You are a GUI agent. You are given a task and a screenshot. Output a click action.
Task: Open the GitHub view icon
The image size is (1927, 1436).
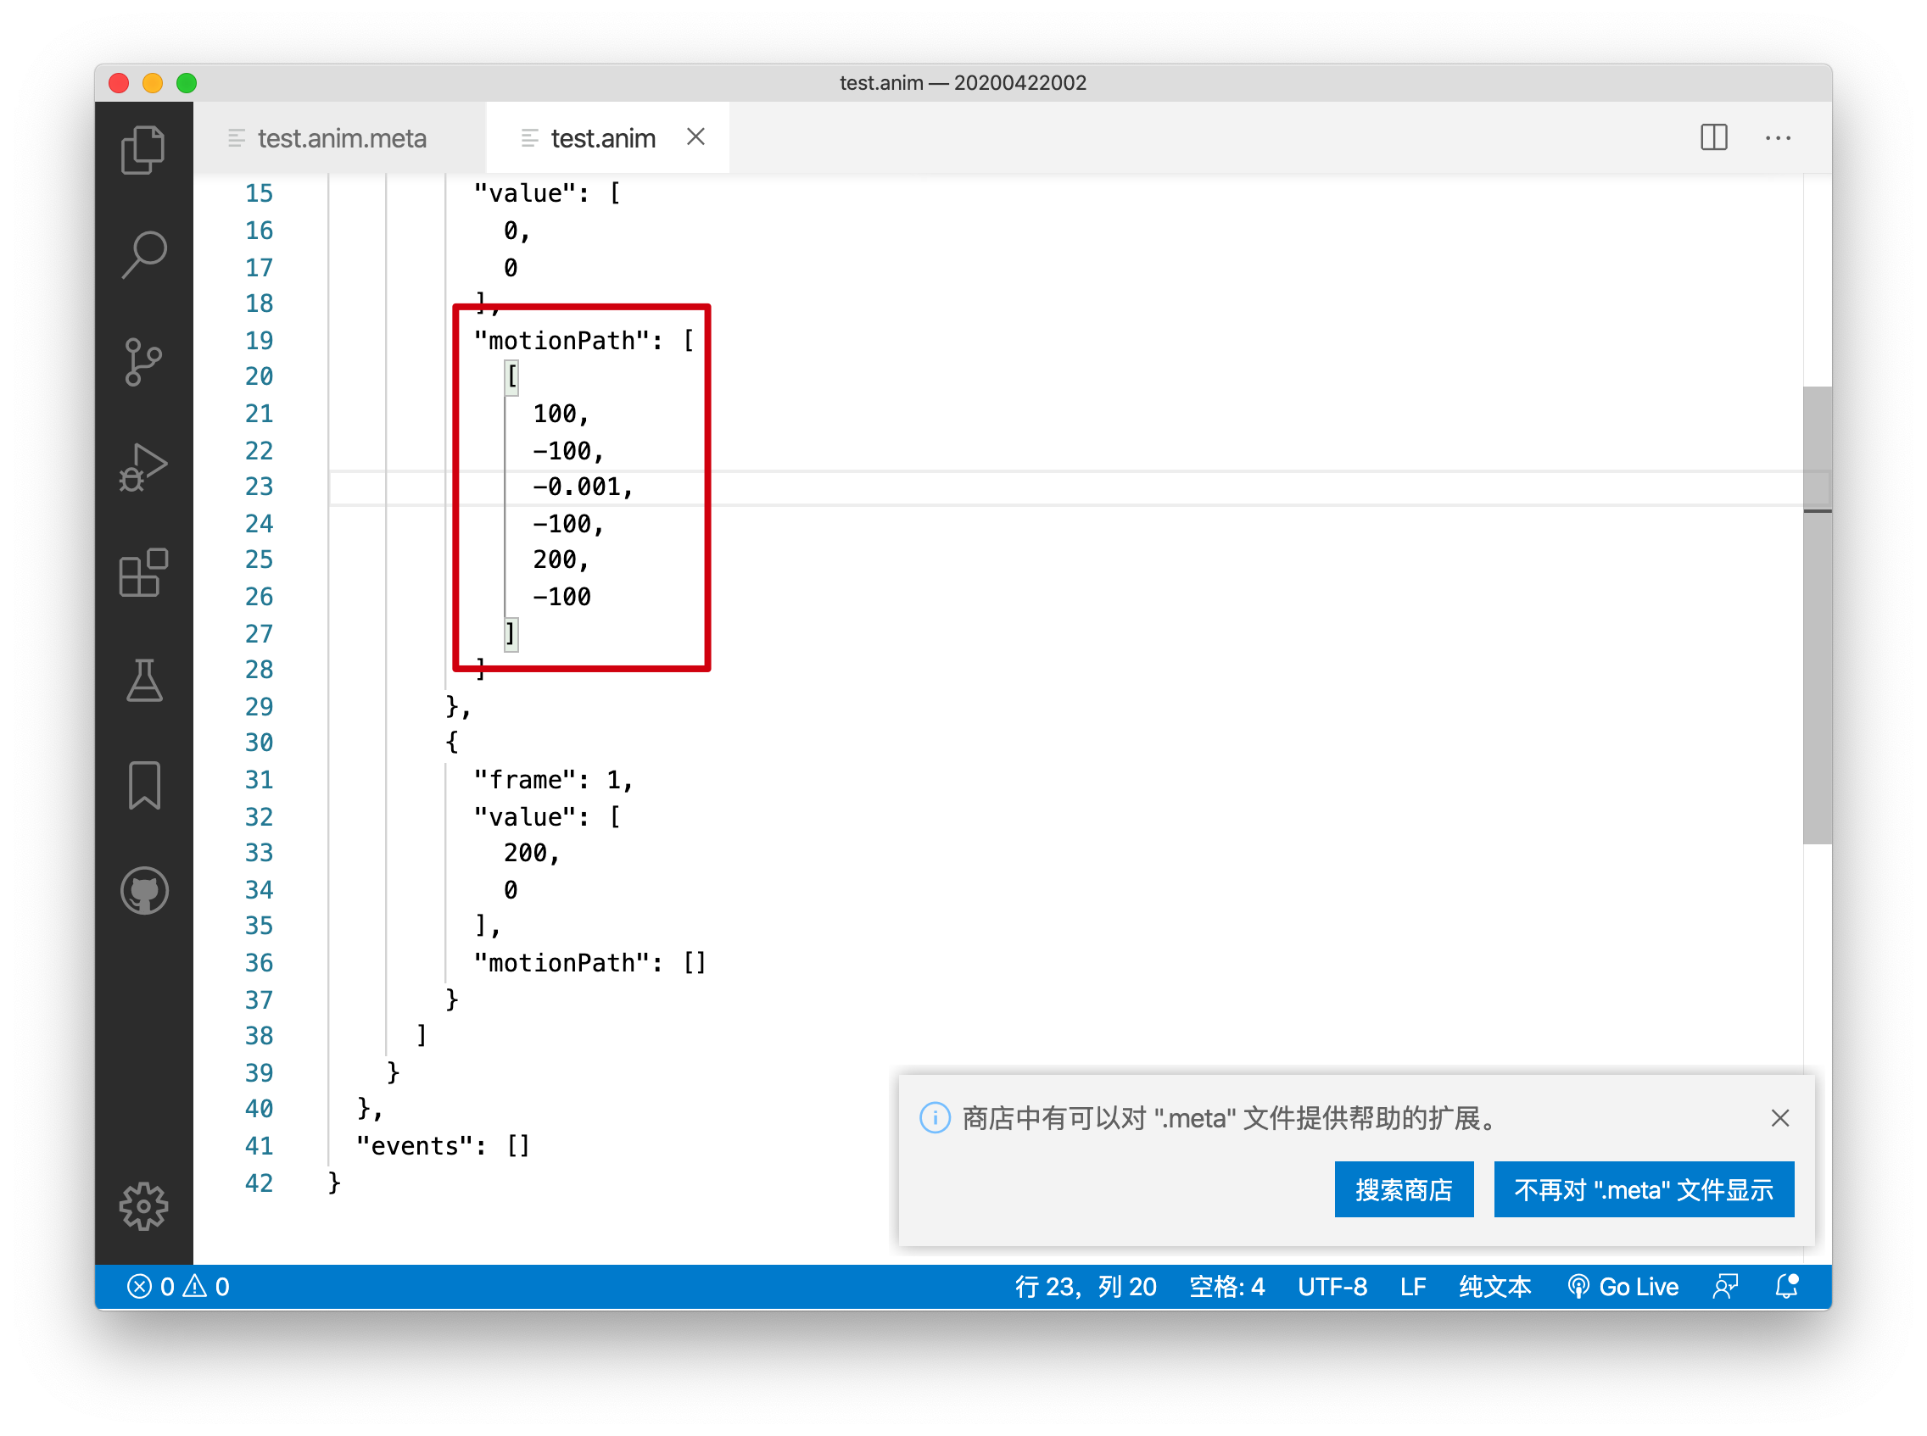point(143,891)
